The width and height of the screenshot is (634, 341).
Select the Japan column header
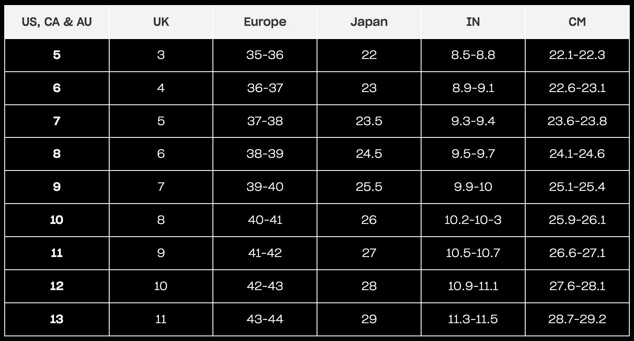click(369, 22)
